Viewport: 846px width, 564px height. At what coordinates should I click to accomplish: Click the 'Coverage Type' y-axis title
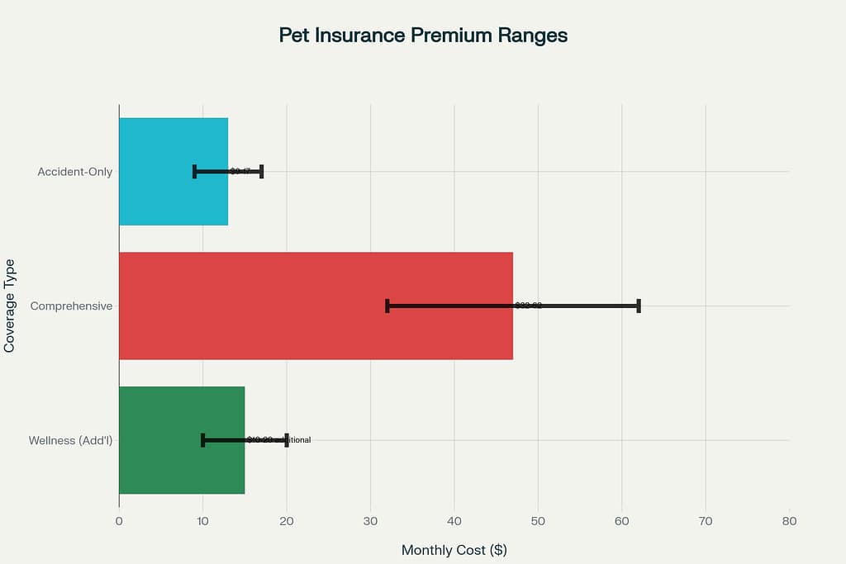[x=10, y=306]
